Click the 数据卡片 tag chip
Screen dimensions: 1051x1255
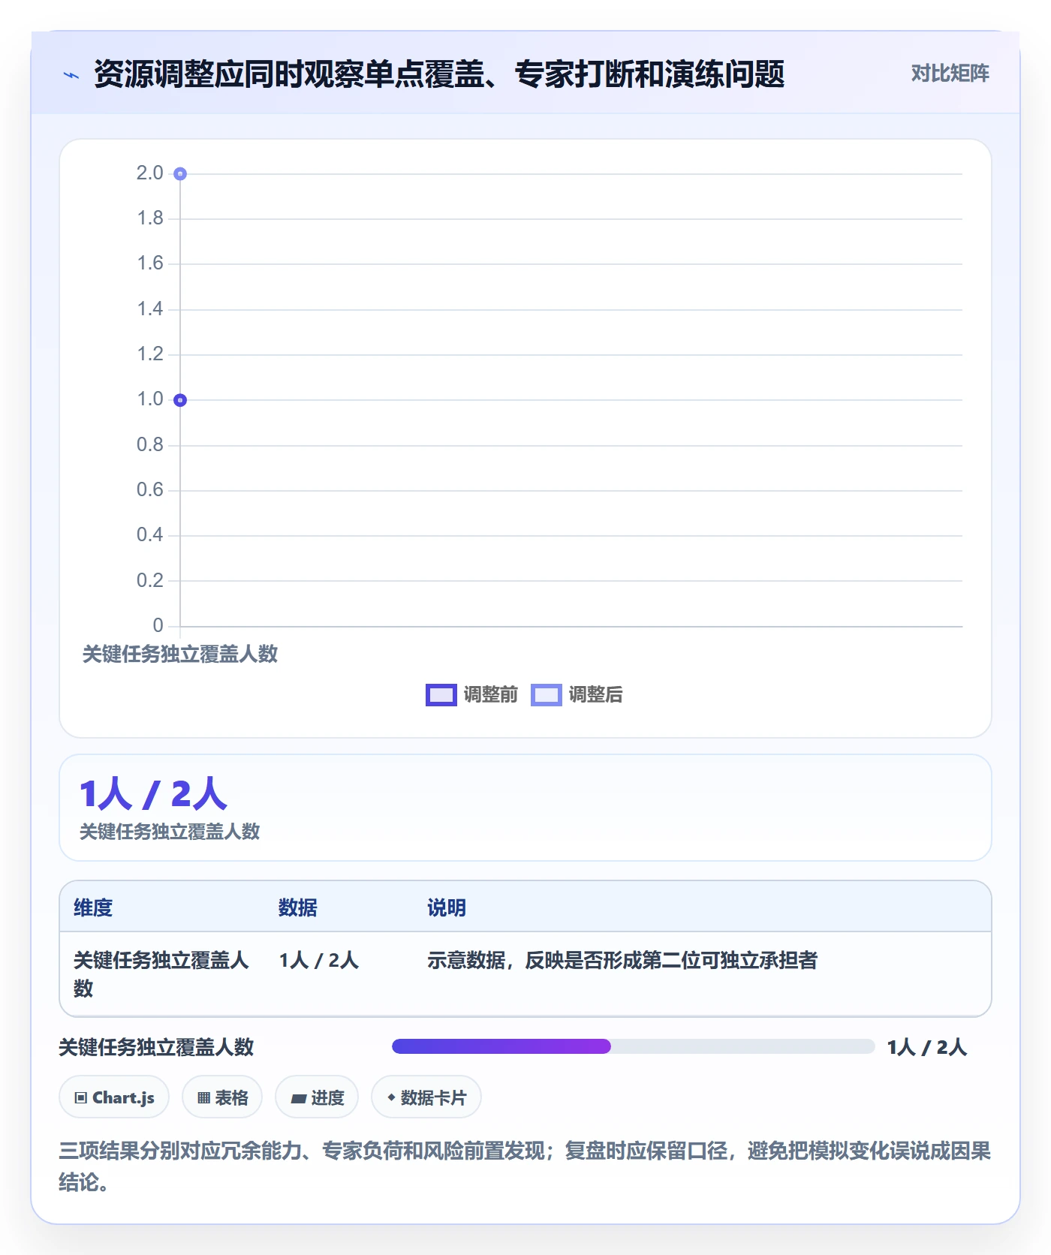[x=426, y=1097]
